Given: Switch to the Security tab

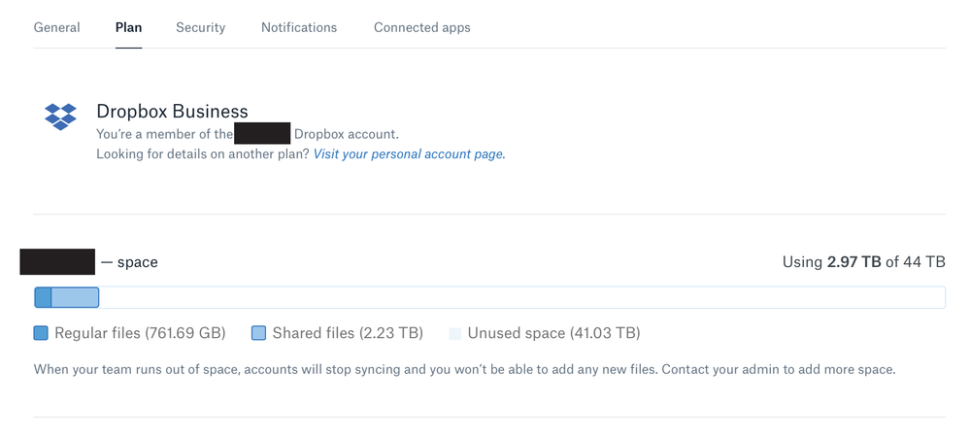Looking at the screenshot, I should (201, 27).
